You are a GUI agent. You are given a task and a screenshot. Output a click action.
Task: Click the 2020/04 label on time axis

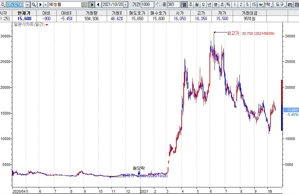click(19, 191)
